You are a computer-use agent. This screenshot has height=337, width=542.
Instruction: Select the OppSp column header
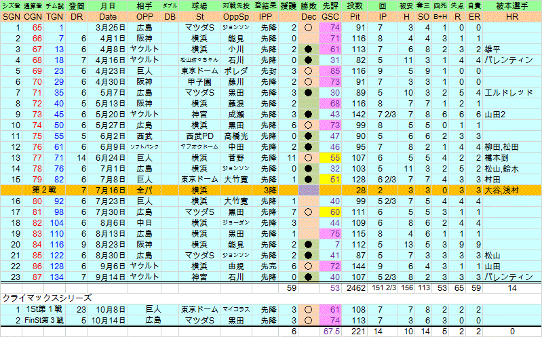click(x=236, y=17)
